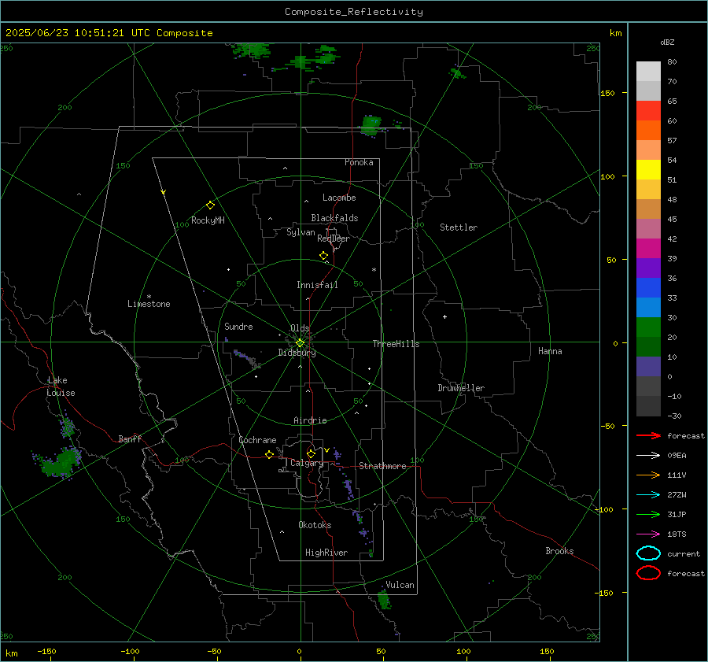Click the purple legend swatch between 36 and 39

pos(648,268)
